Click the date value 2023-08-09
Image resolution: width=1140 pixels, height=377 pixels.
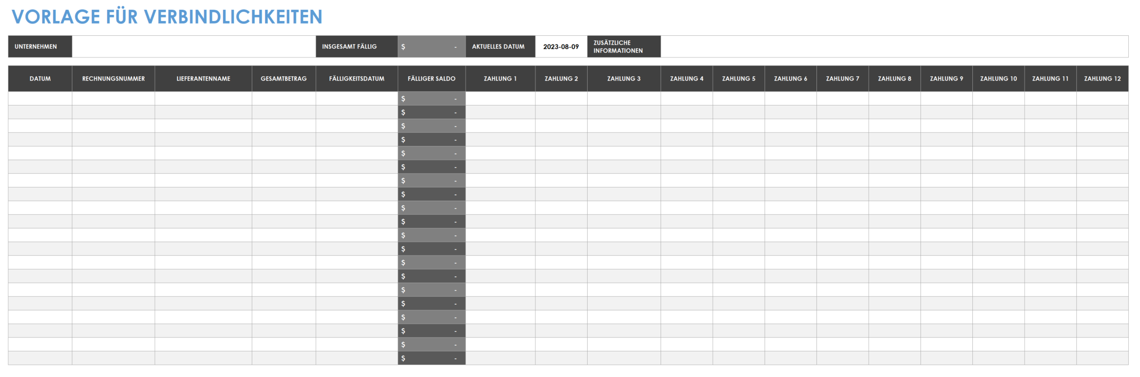pos(561,47)
